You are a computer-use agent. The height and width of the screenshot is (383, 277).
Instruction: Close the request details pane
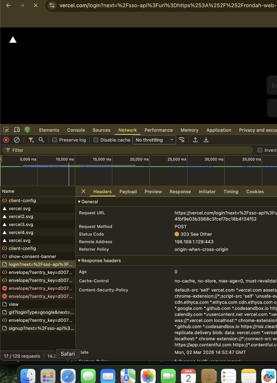(x=83, y=191)
